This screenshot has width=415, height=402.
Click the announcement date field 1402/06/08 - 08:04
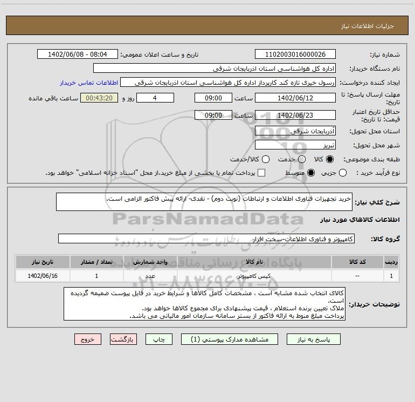coord(78,54)
